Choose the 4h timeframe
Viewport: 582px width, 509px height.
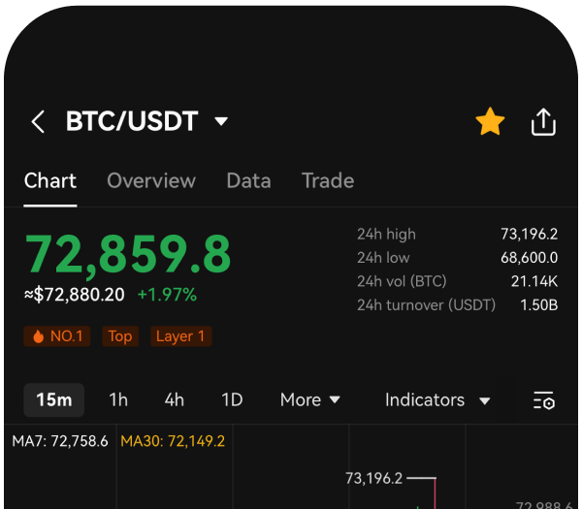coord(175,400)
